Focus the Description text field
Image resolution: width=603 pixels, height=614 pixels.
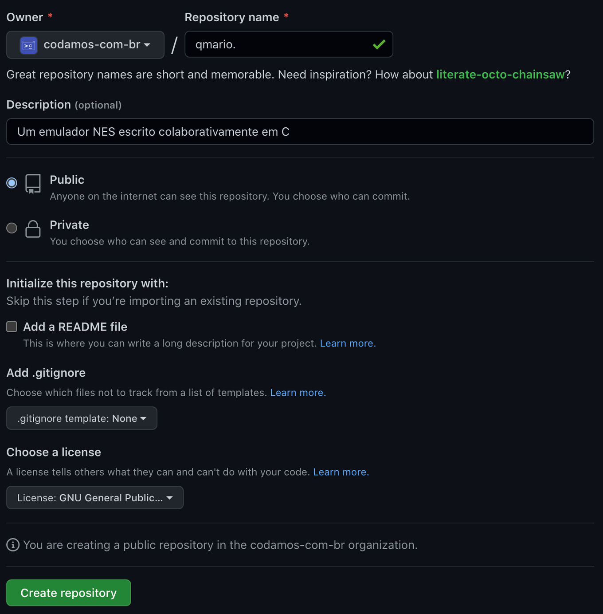[x=300, y=132]
